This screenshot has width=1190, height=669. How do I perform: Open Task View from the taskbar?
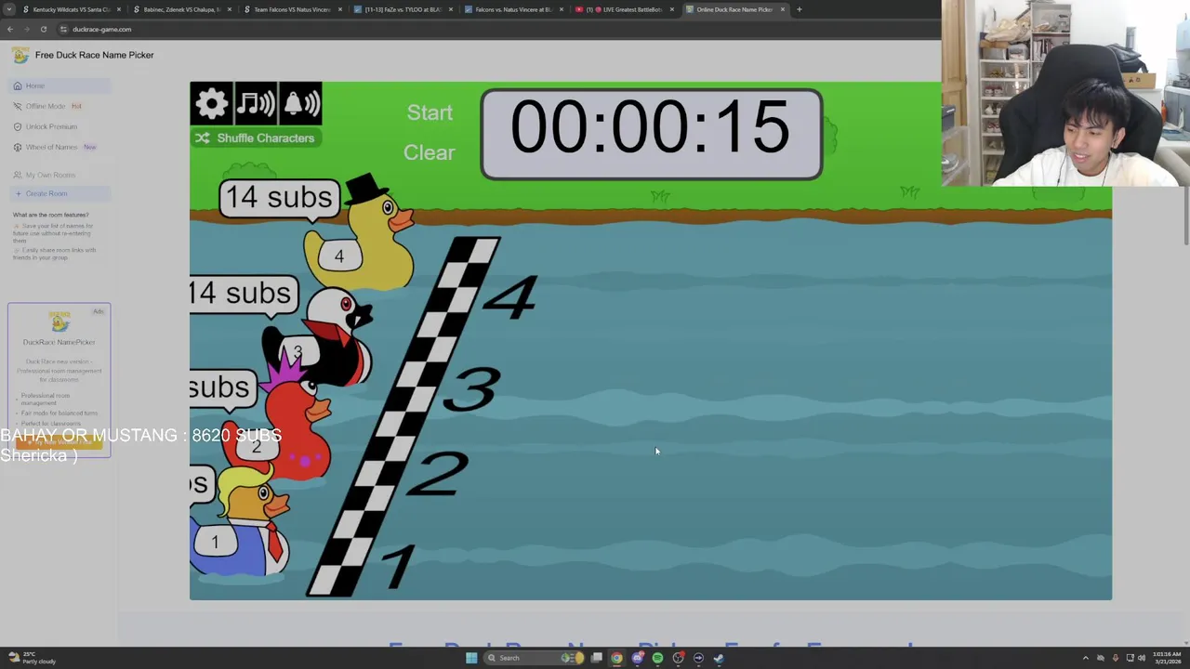(596, 658)
